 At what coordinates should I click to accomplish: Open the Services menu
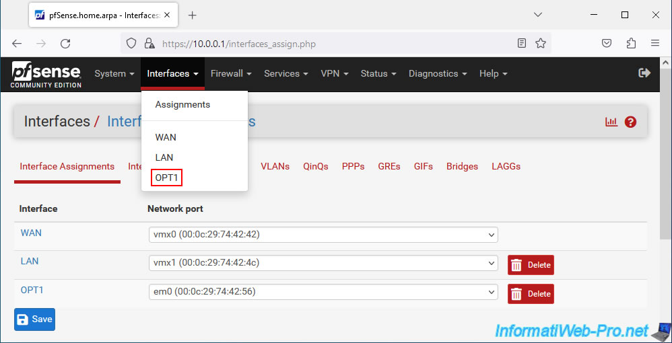286,74
